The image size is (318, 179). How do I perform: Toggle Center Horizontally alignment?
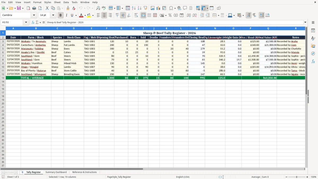[x=104, y=15]
